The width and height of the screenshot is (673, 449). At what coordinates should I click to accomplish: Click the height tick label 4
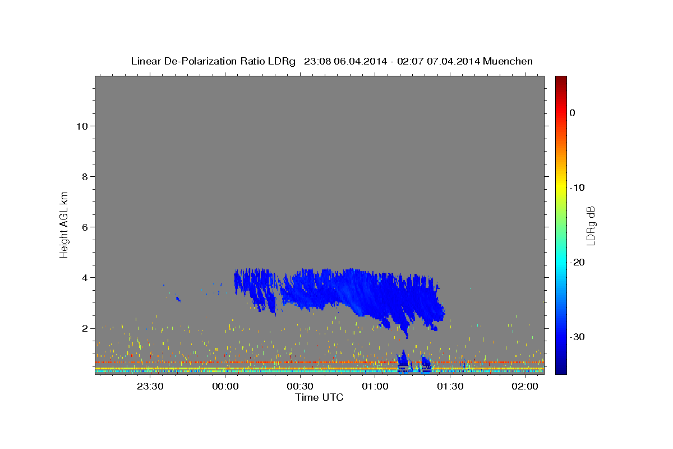click(x=86, y=278)
